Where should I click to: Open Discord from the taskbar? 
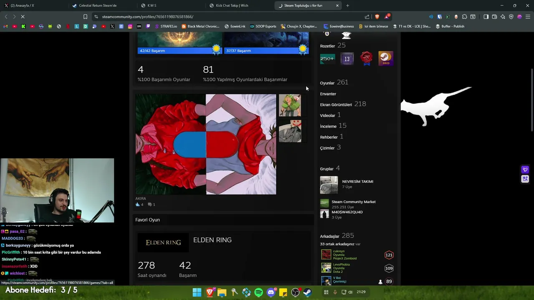coord(271,292)
